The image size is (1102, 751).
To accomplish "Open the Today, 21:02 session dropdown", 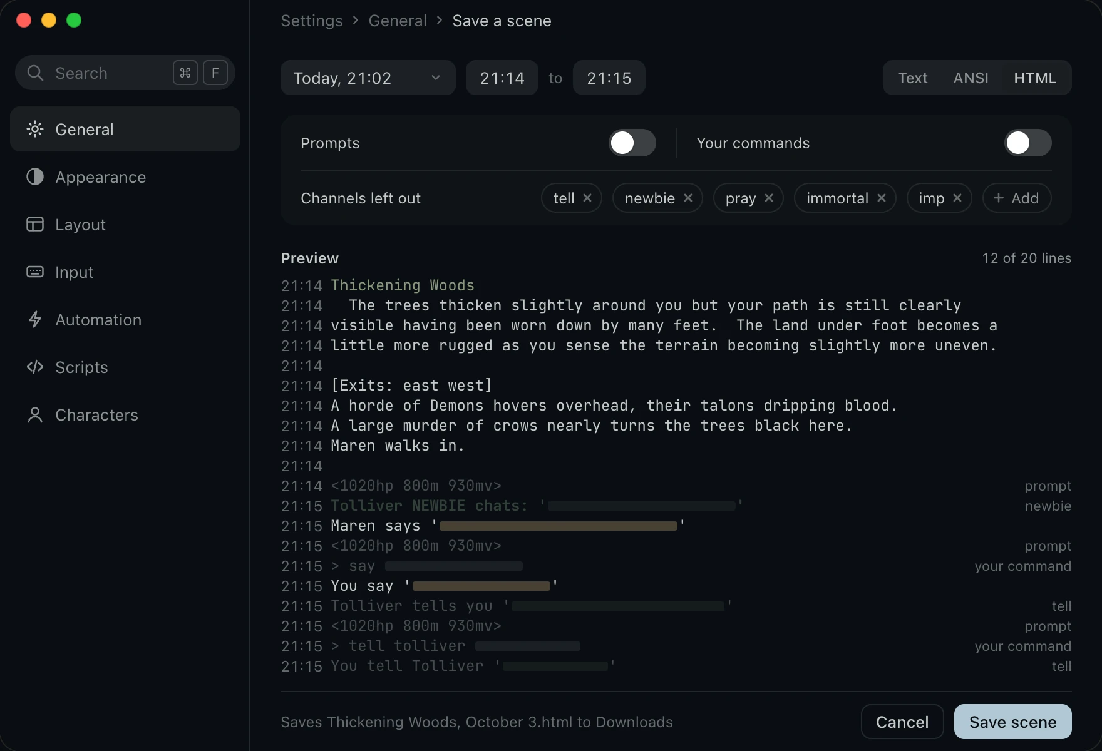I will [x=368, y=78].
